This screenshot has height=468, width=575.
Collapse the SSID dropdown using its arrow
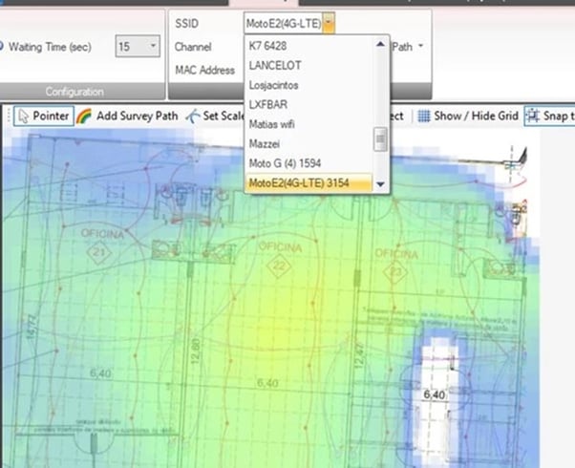pos(329,23)
